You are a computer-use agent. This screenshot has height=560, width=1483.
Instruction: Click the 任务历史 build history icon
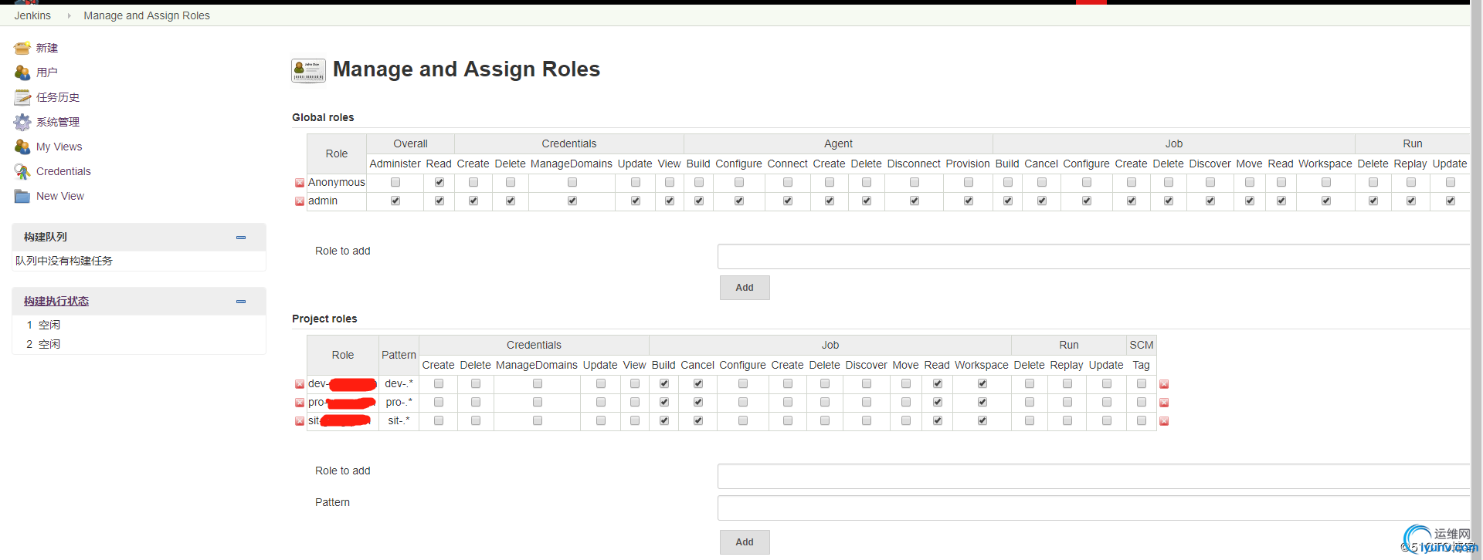coord(22,97)
